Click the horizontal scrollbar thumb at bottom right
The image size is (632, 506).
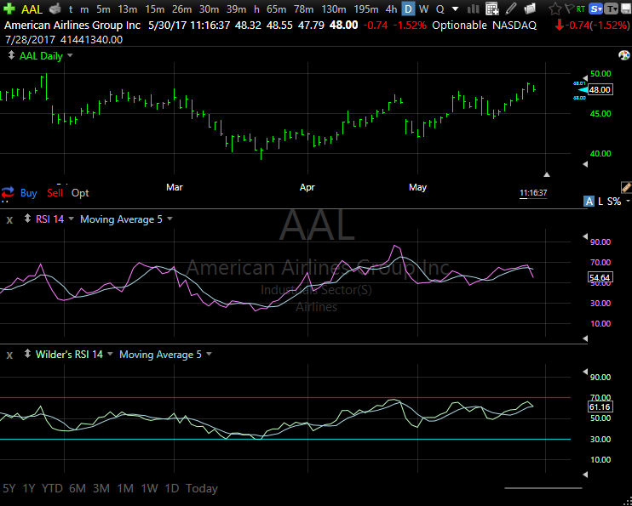[543, 488]
